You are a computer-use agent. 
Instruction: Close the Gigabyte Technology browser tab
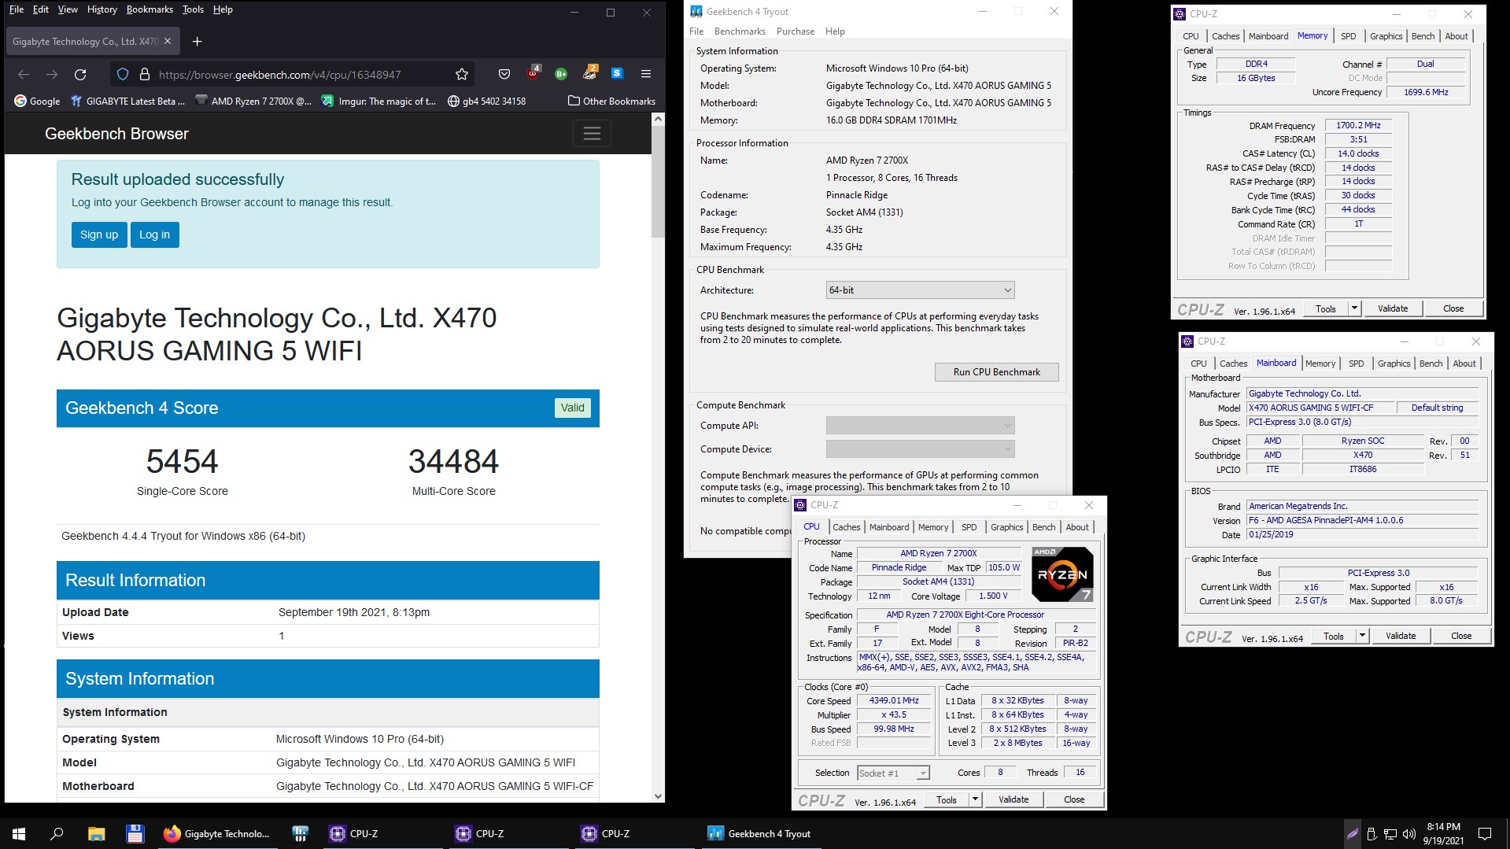[168, 41]
